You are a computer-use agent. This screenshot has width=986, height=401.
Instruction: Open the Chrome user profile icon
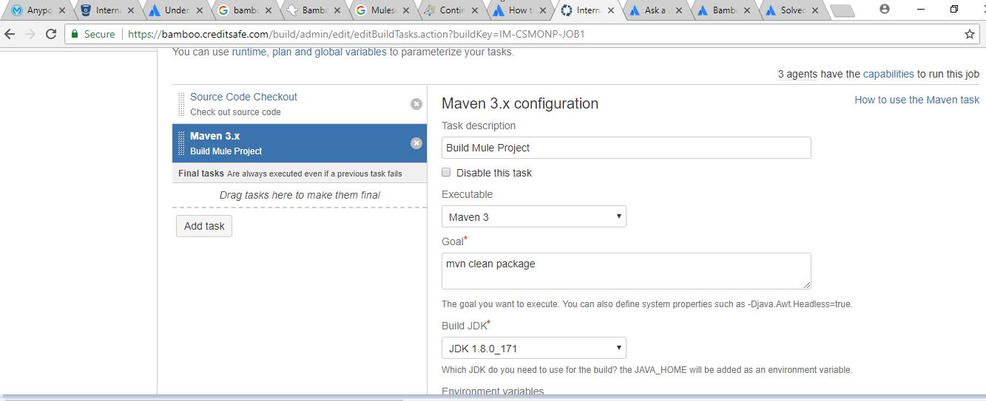(x=884, y=9)
